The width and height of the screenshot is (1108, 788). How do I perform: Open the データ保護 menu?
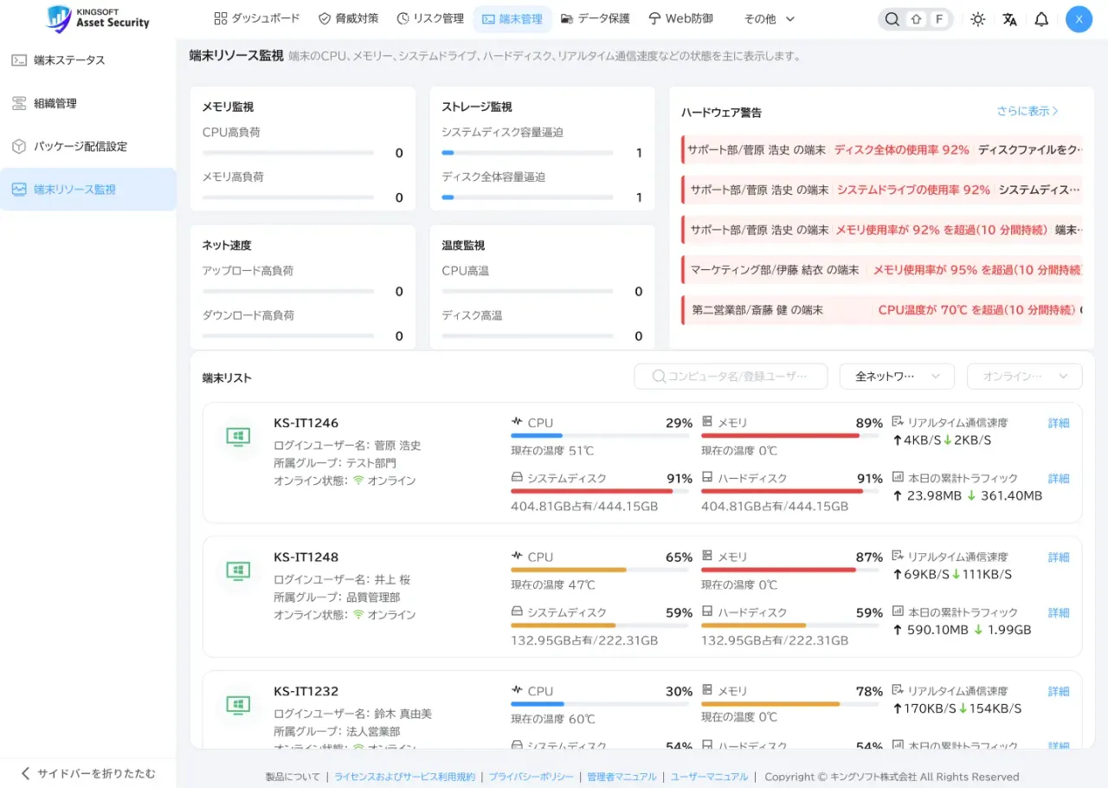point(596,18)
